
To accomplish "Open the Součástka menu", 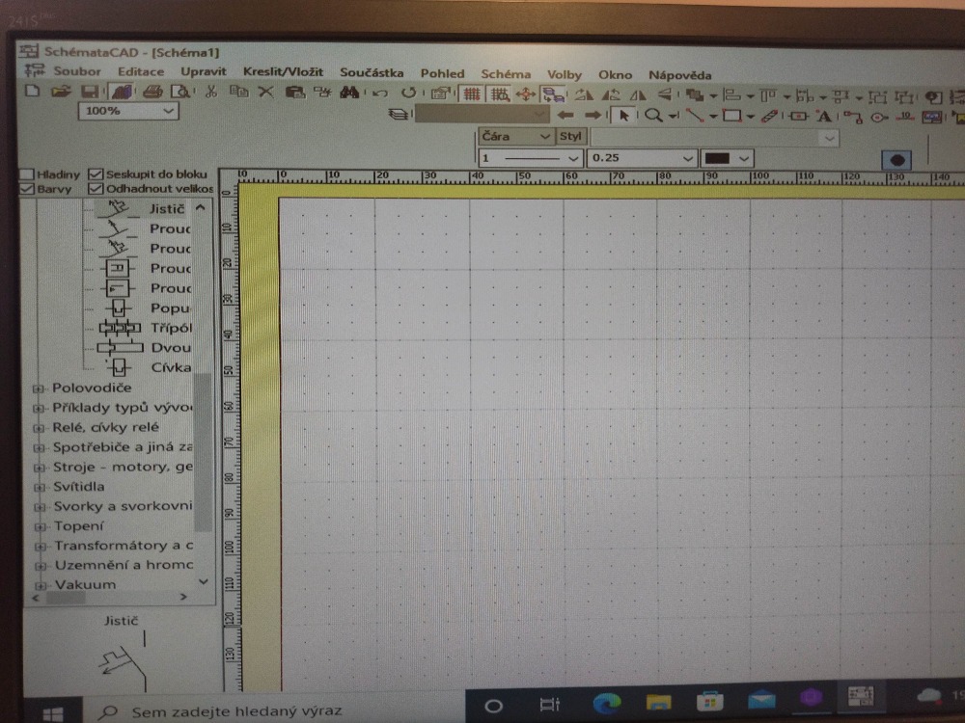I will [x=372, y=72].
